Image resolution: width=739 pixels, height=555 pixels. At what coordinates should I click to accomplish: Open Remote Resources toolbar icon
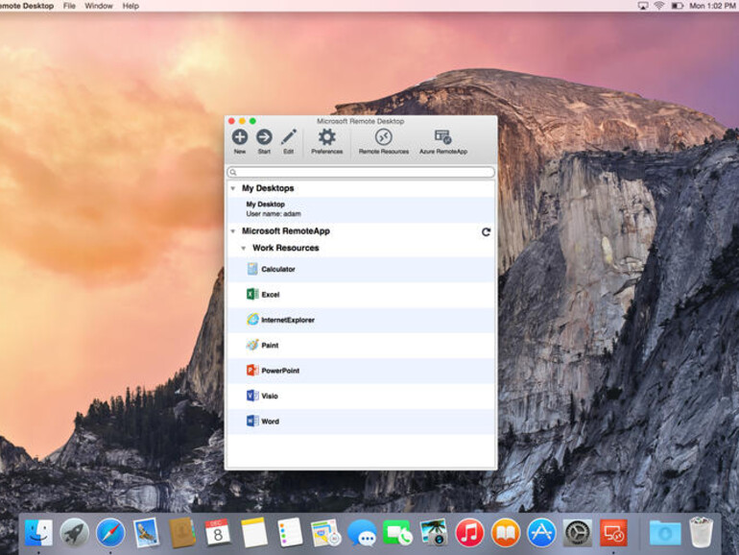click(384, 137)
